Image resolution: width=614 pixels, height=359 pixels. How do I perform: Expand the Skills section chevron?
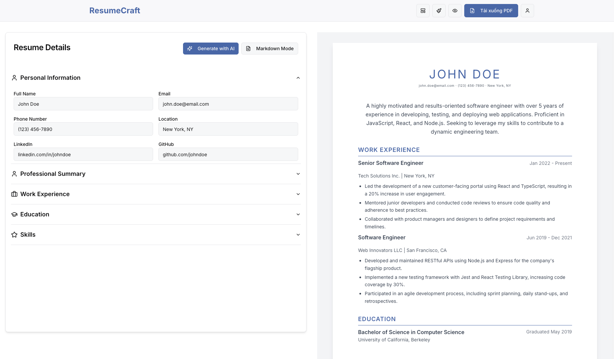[x=298, y=235]
